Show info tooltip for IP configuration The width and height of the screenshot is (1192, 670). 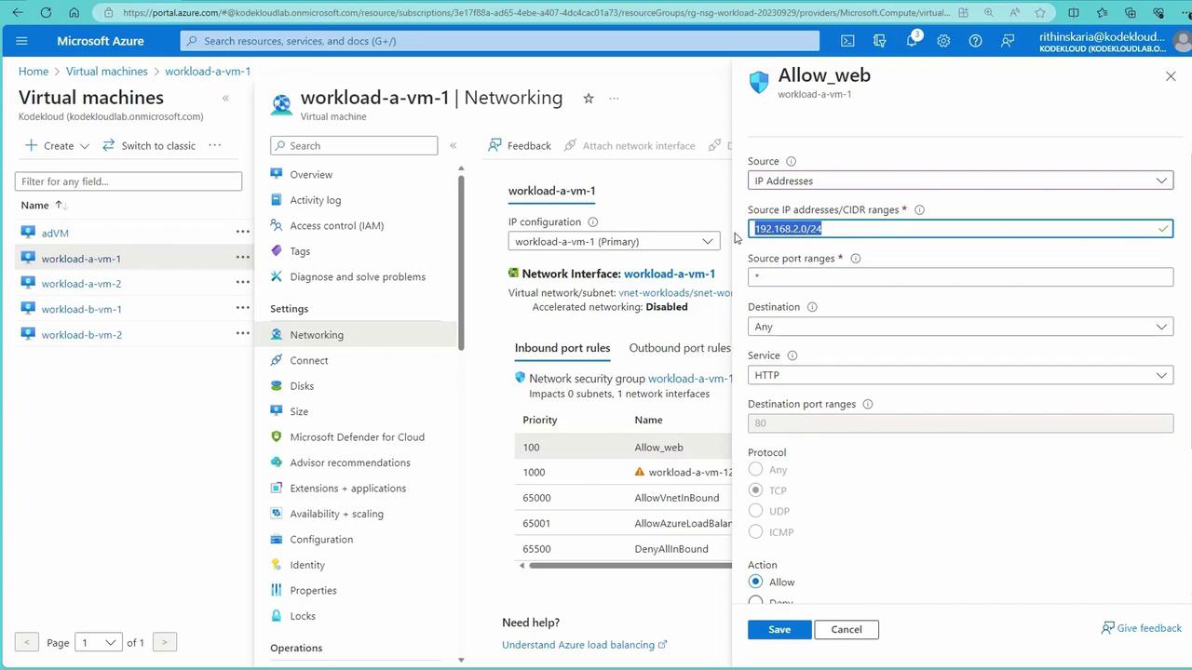point(592,221)
